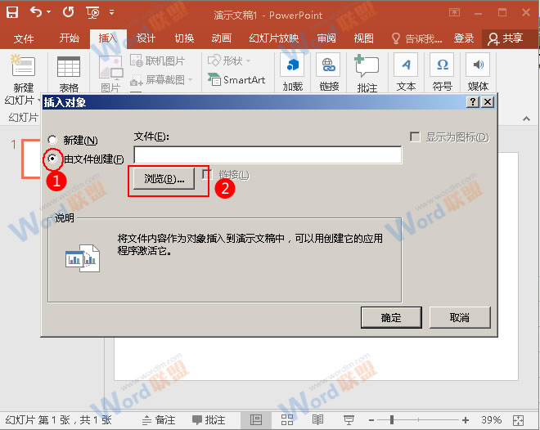This screenshot has height=430, width=540.
Task: Click the 文件 file path input field
Action: 268,155
